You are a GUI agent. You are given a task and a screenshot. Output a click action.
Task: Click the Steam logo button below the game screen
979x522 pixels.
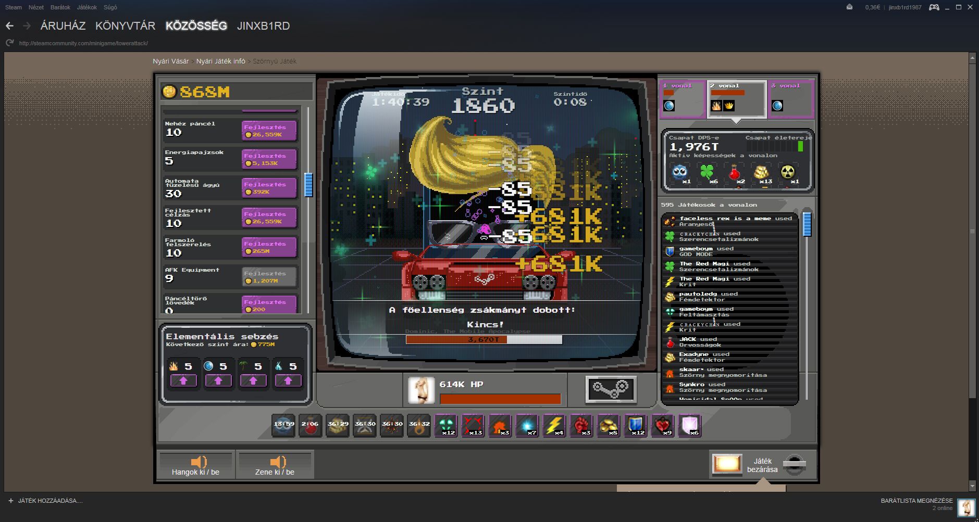[611, 389]
